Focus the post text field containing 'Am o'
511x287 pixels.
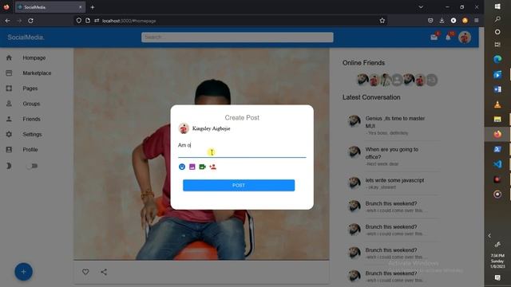point(242,145)
